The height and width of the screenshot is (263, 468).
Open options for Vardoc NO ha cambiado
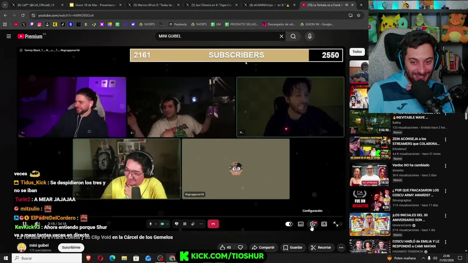[445, 166]
